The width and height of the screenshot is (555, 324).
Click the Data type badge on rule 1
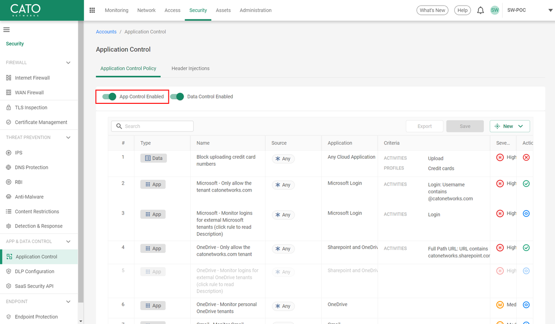click(154, 158)
